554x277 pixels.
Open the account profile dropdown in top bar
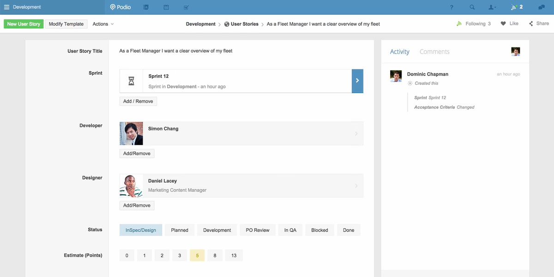(492, 7)
